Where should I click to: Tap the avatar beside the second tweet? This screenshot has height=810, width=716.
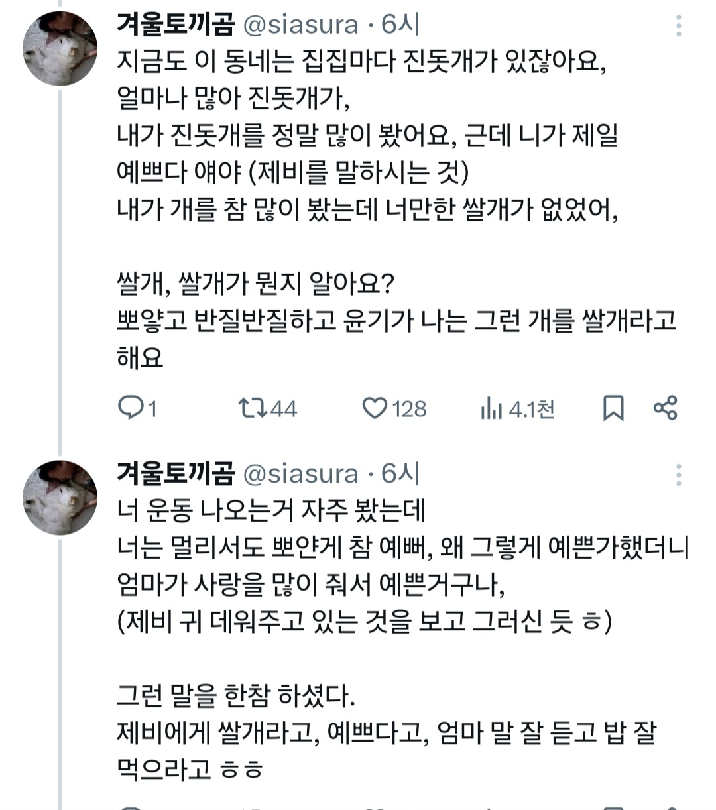click(x=60, y=497)
